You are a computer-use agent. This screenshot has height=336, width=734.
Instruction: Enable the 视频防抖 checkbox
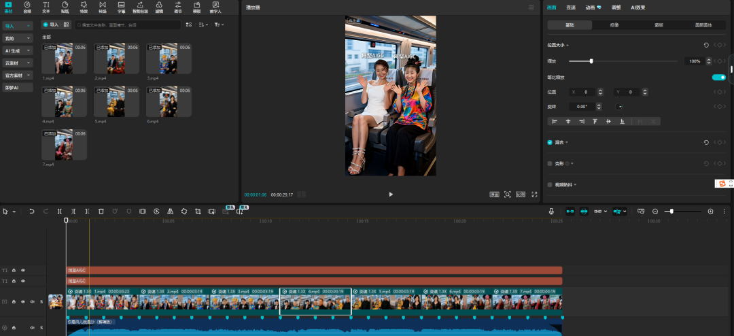point(550,184)
